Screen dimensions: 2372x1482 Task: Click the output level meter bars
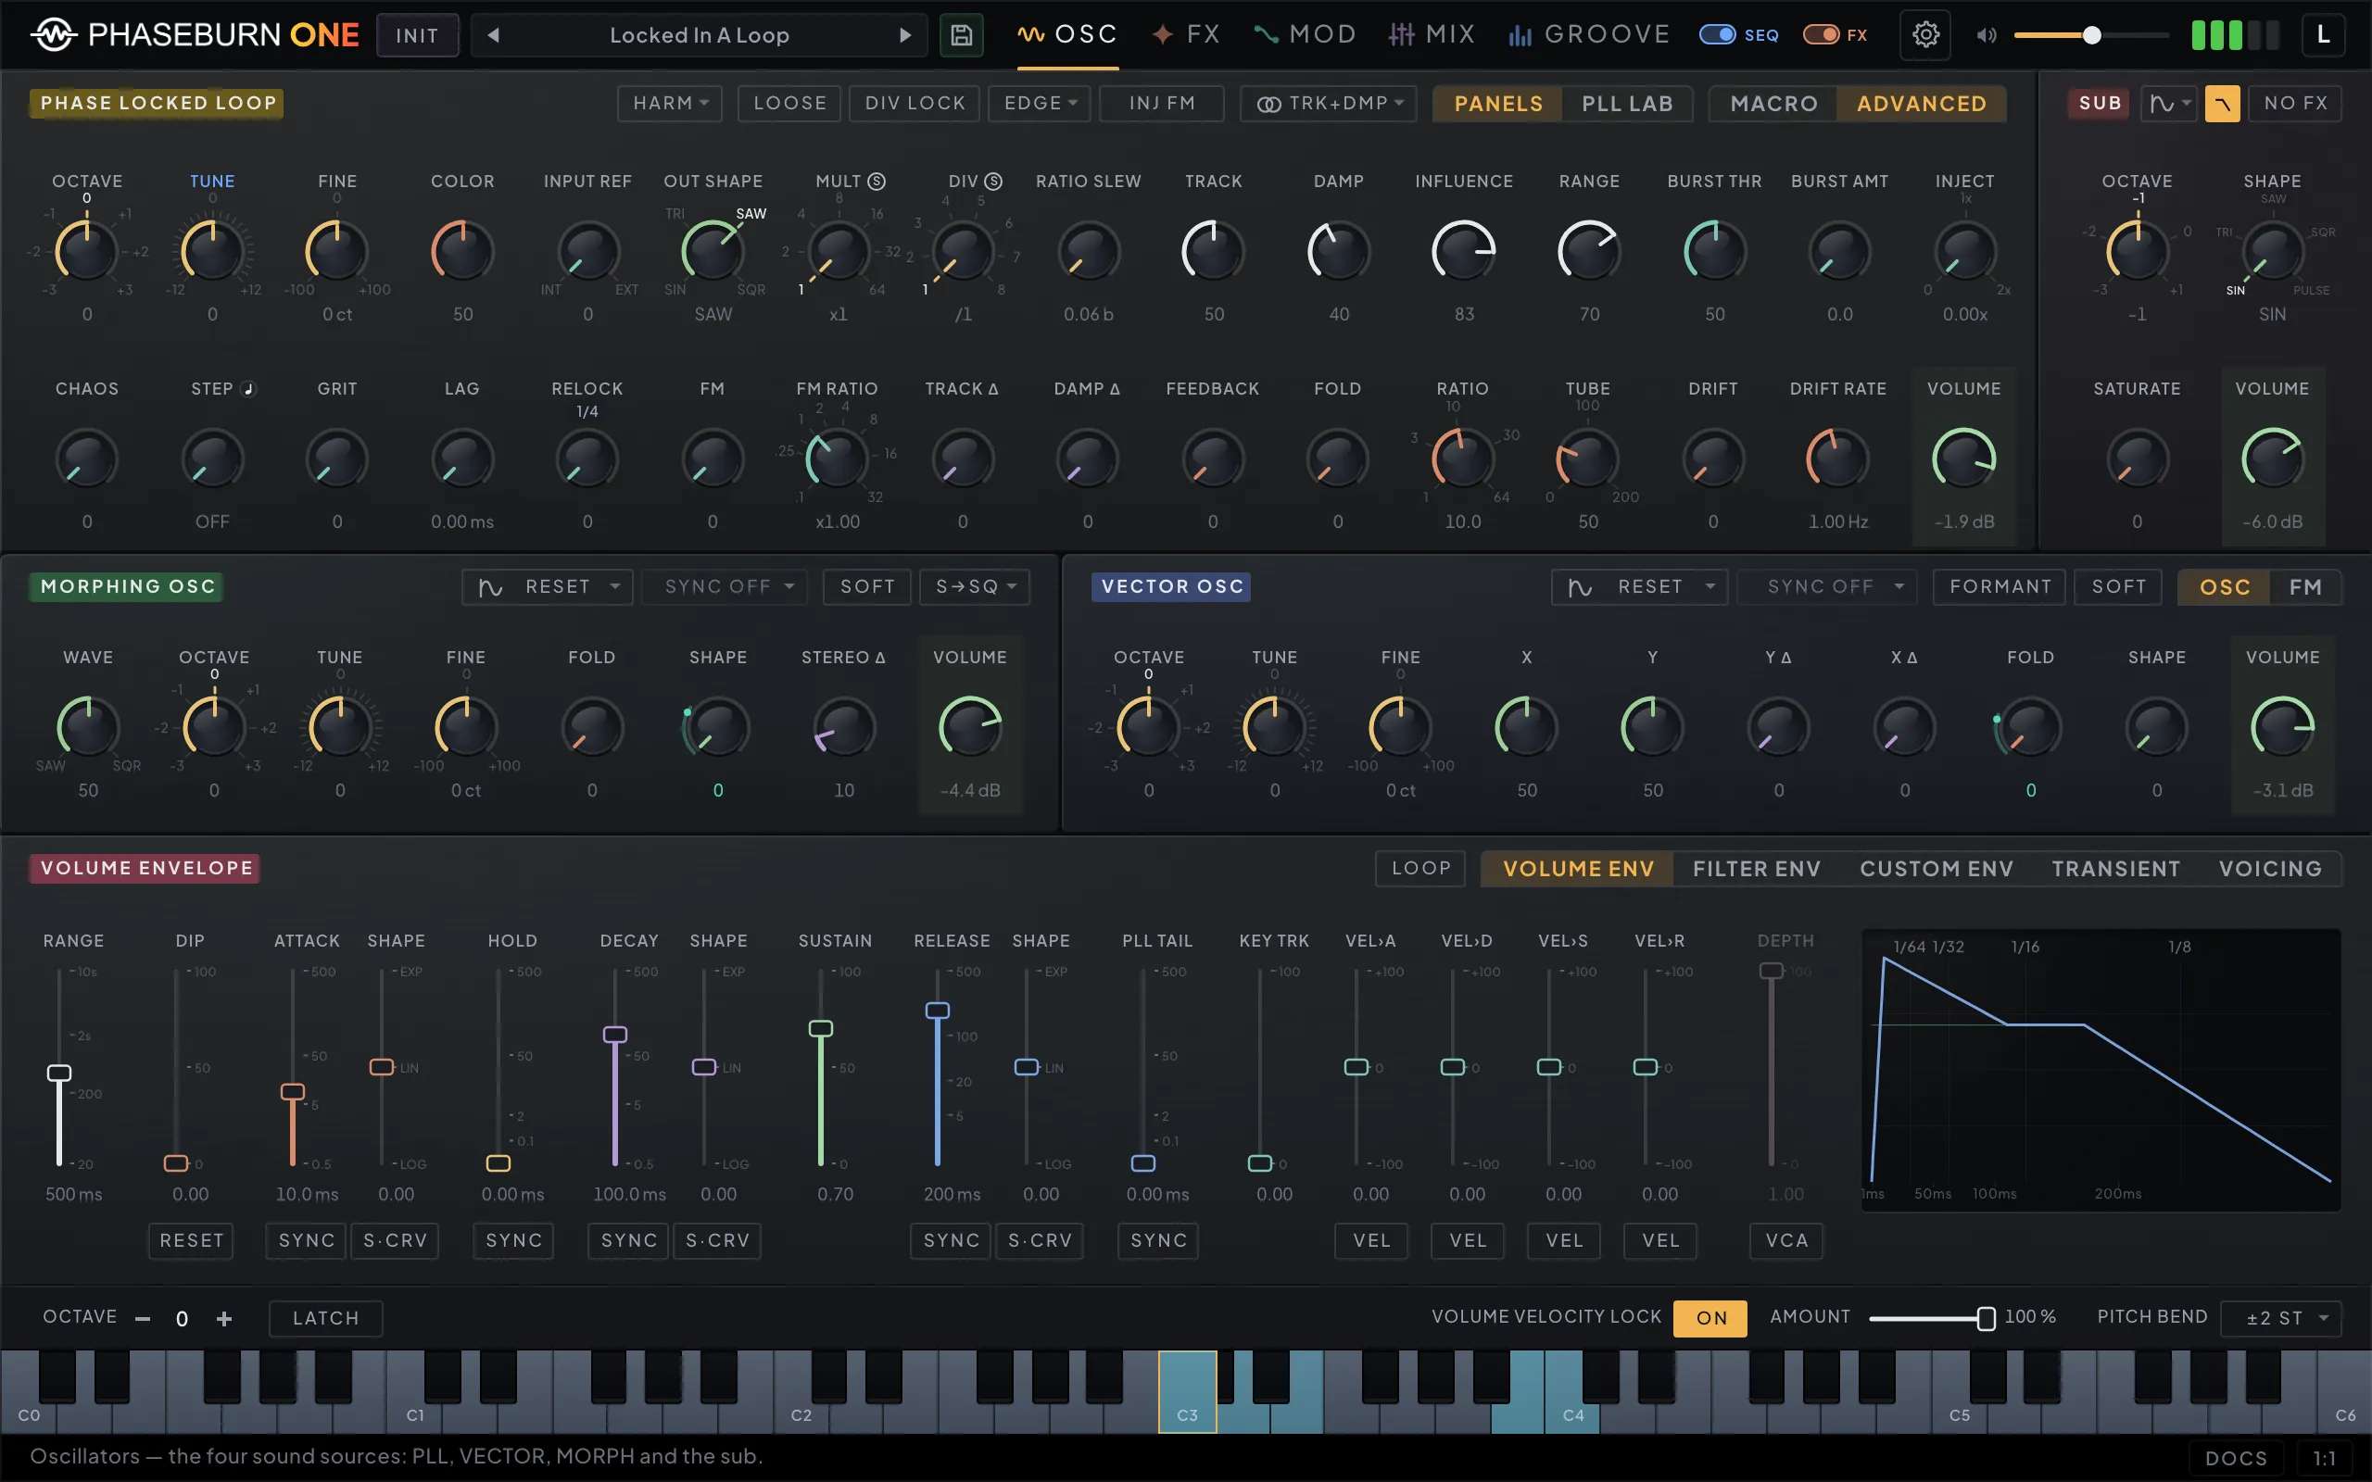coord(2235,35)
